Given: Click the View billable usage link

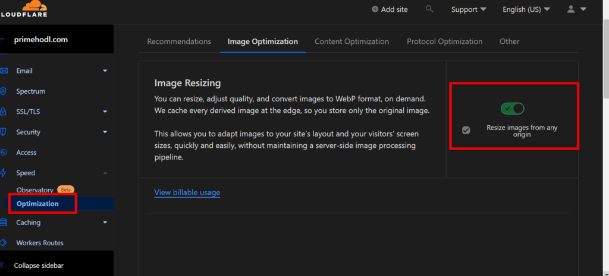Looking at the screenshot, I should 187,192.
